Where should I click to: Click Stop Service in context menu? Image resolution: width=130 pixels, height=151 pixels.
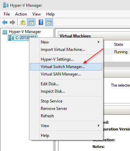coord(66,101)
